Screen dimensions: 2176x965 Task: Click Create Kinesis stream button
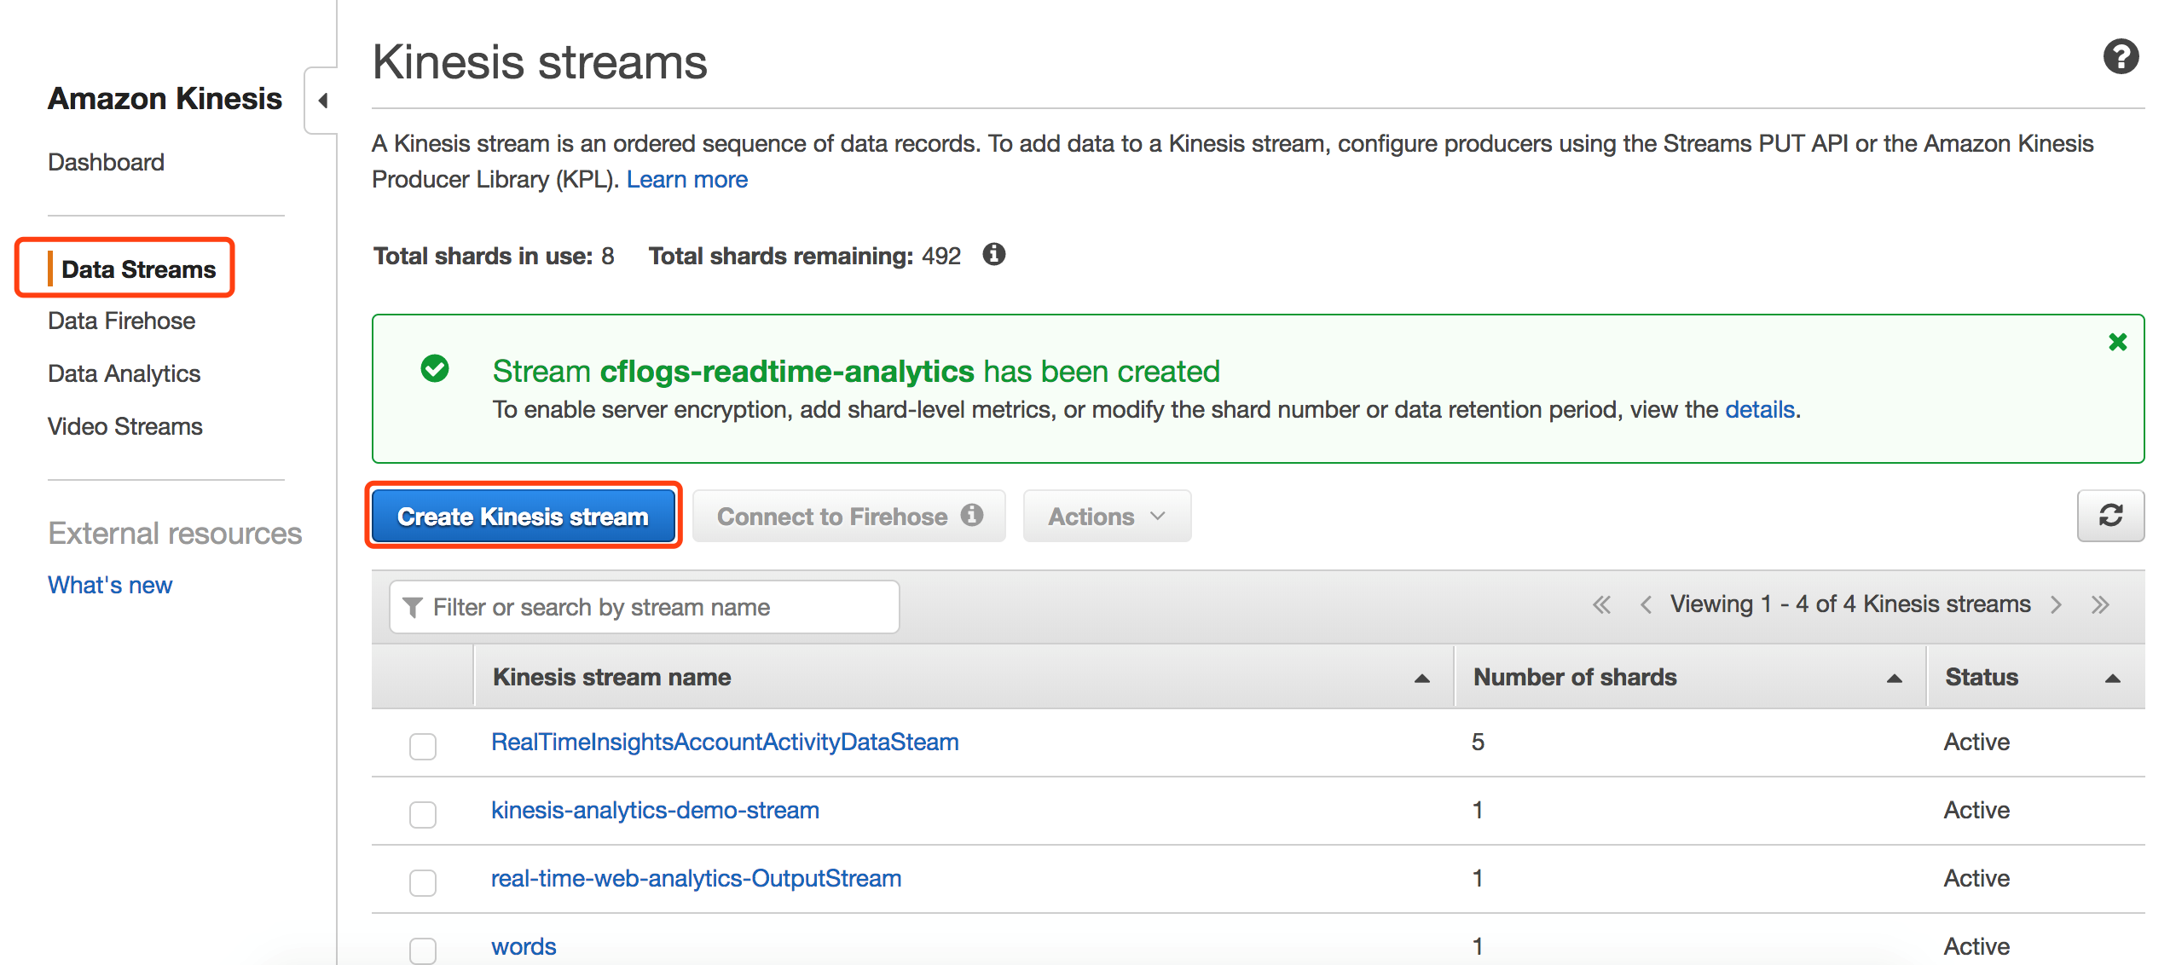(x=523, y=517)
